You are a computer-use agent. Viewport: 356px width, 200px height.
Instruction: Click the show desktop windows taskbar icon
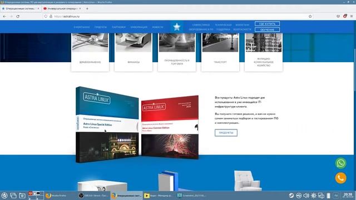point(13,196)
